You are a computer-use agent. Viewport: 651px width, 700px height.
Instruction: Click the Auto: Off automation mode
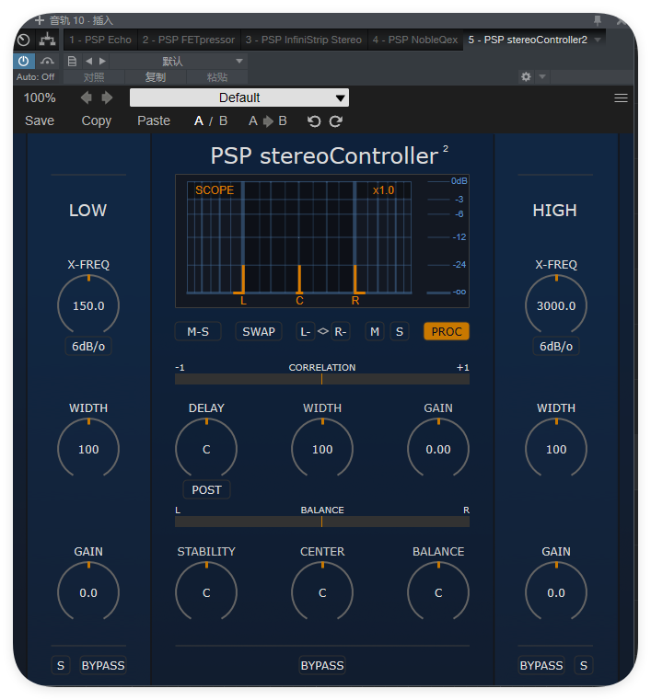pos(35,76)
